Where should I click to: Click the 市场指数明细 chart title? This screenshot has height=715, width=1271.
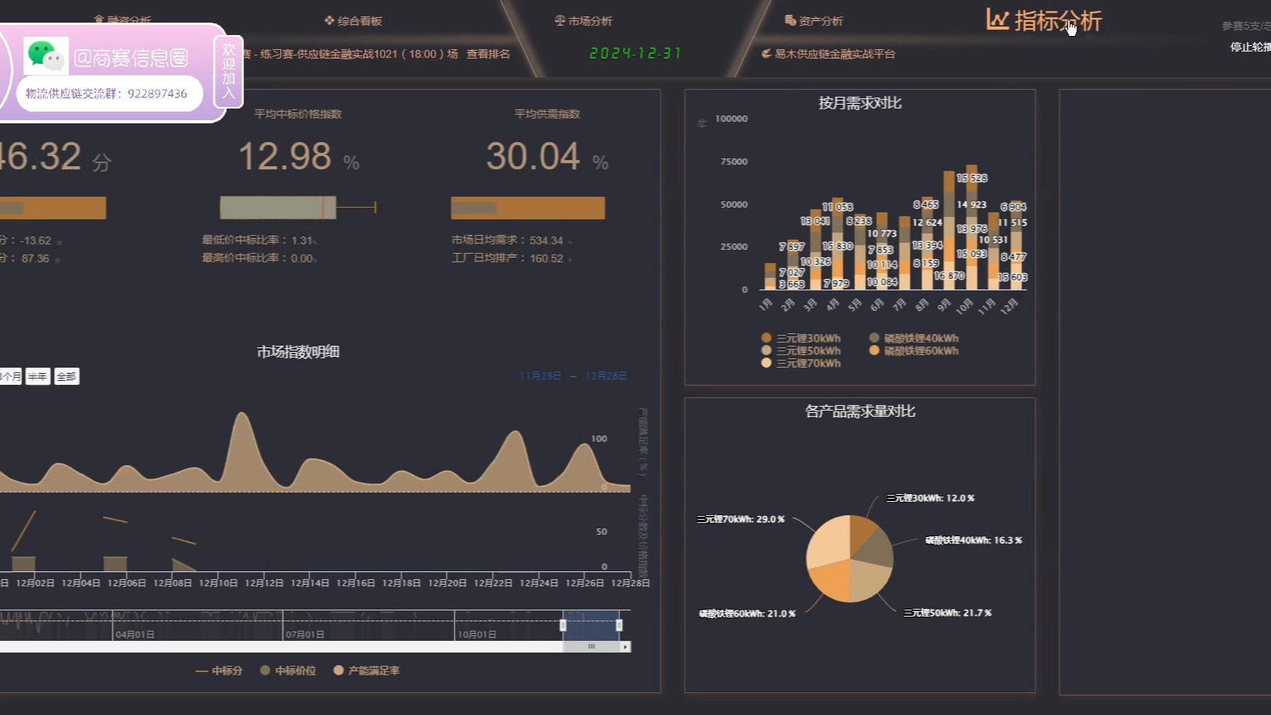pos(298,352)
